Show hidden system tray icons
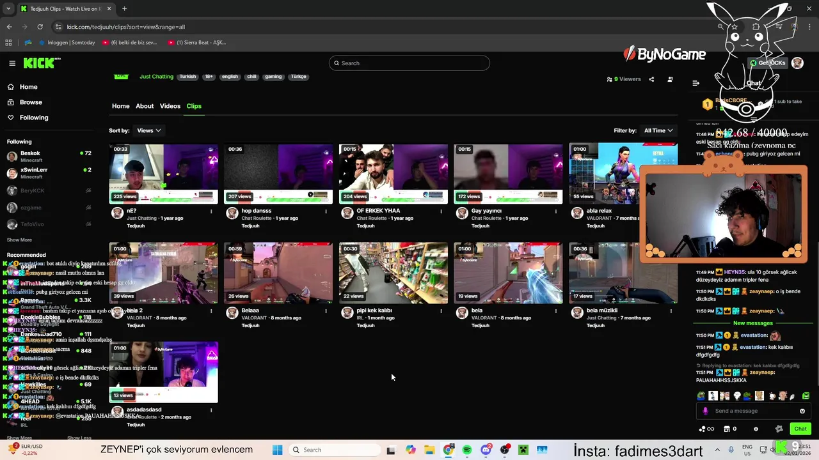The height and width of the screenshot is (460, 819). 717,450
